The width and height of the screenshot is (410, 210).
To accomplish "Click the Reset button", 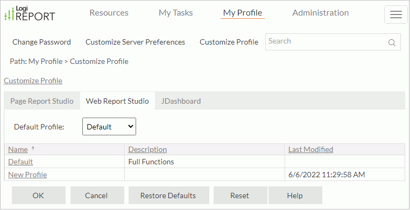I will click(240, 195).
